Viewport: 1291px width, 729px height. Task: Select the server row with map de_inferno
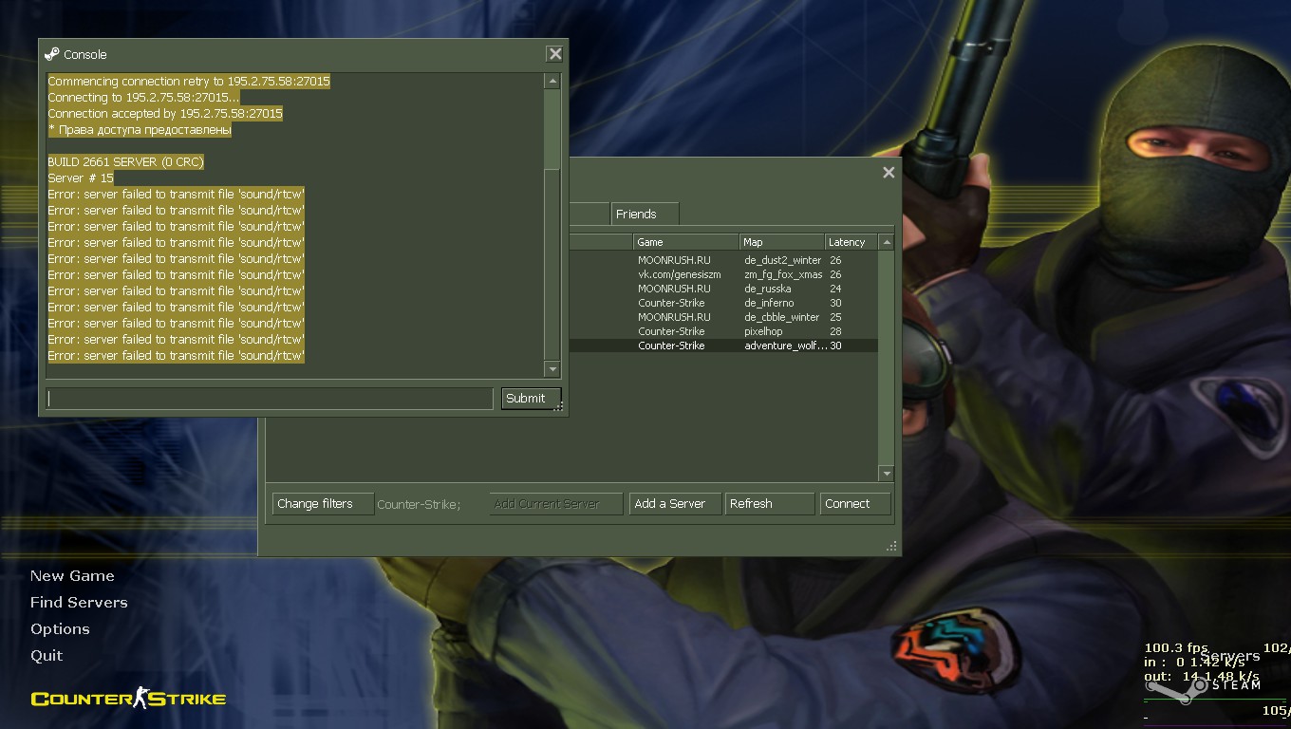pos(722,303)
